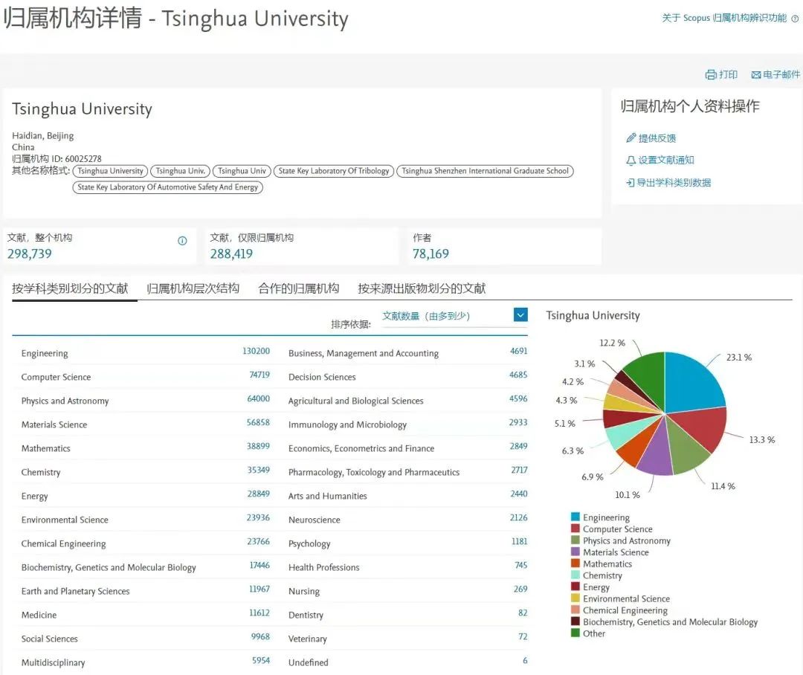
Task: Click the 'Undefined' row label
Action: (308, 662)
